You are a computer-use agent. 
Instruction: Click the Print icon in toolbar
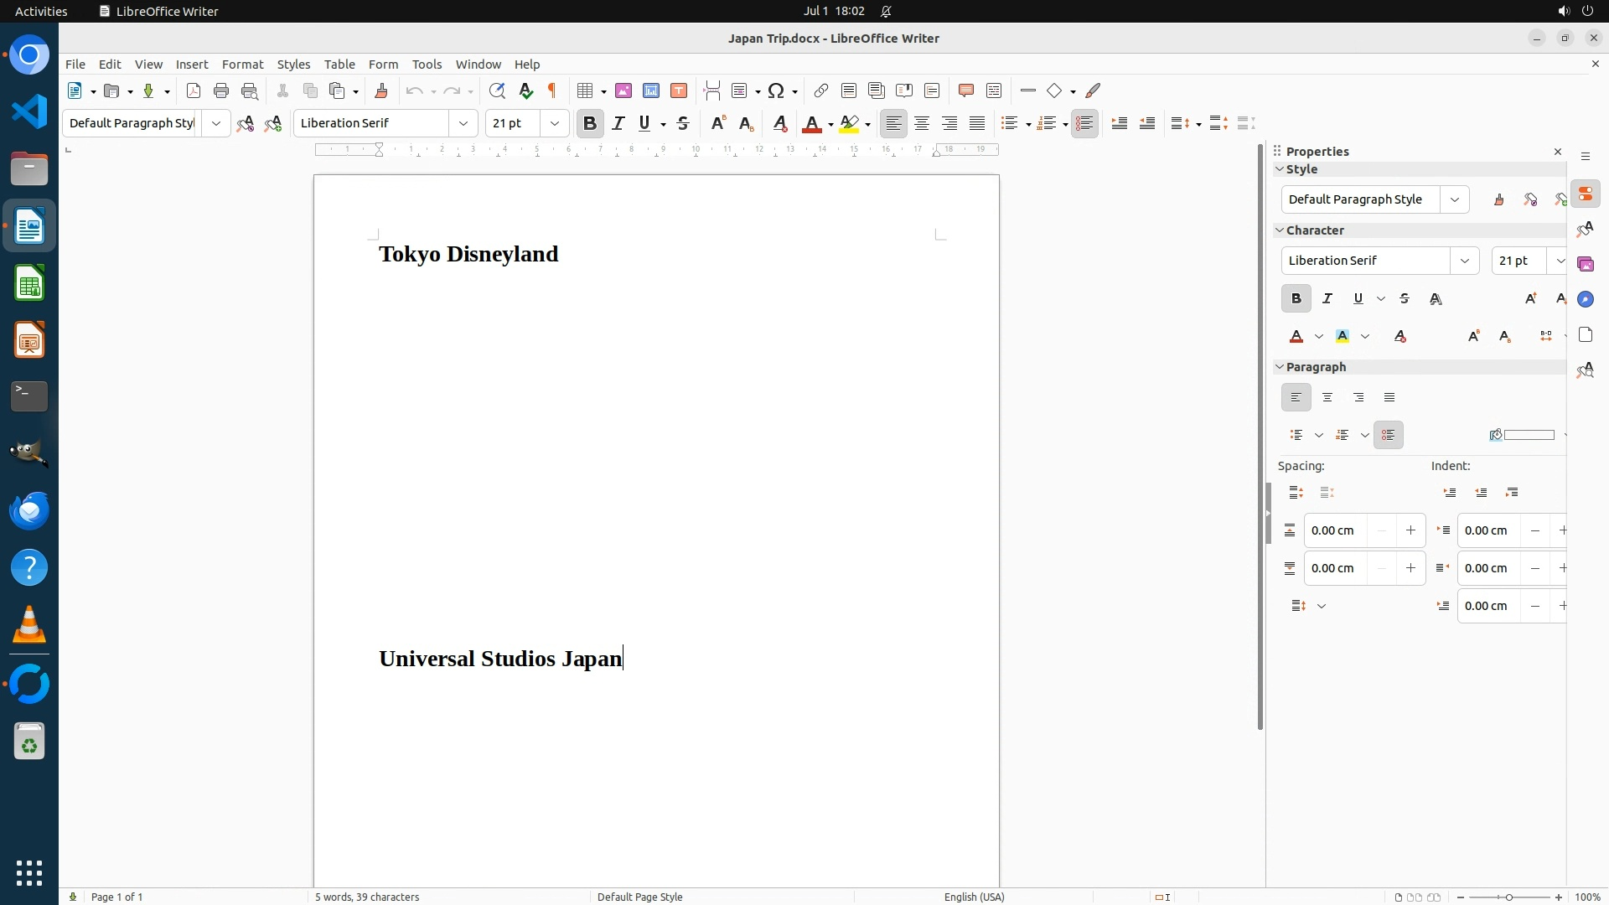(221, 90)
